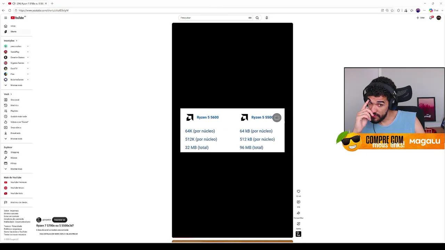
Task: Expand the Inscrições section
Action: tap(10, 41)
